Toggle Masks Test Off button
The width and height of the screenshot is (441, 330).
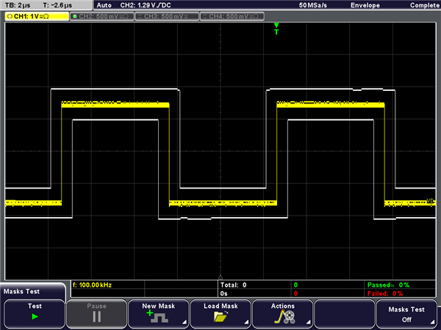[406, 313]
